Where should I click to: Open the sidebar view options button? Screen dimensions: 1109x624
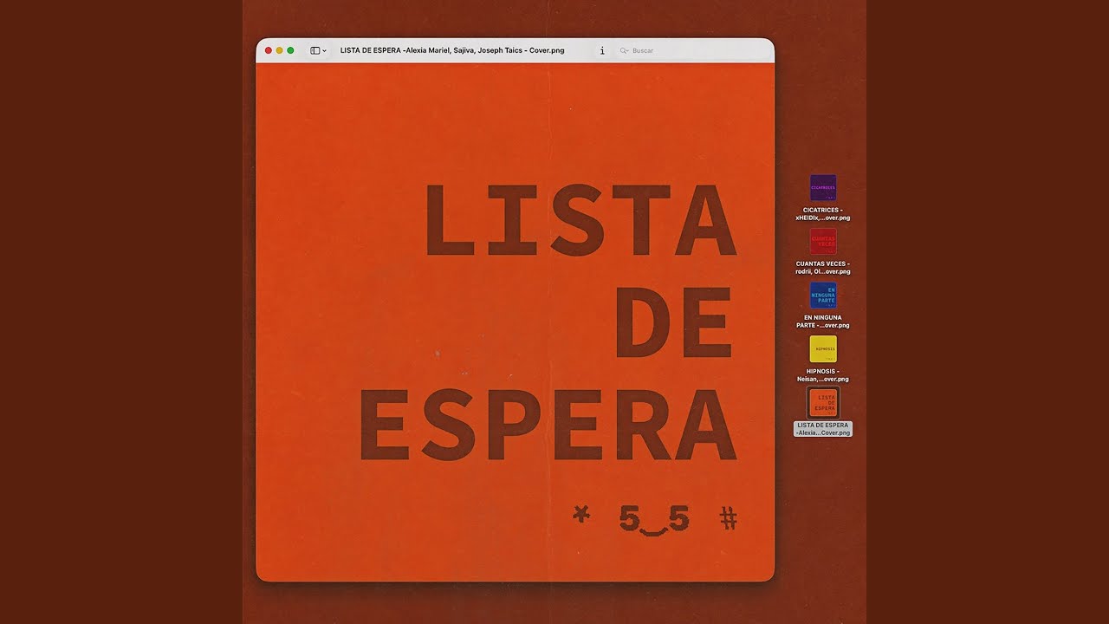(315, 50)
